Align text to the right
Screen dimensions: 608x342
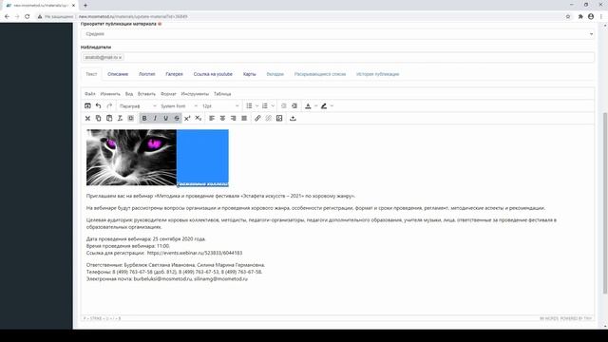click(234, 118)
